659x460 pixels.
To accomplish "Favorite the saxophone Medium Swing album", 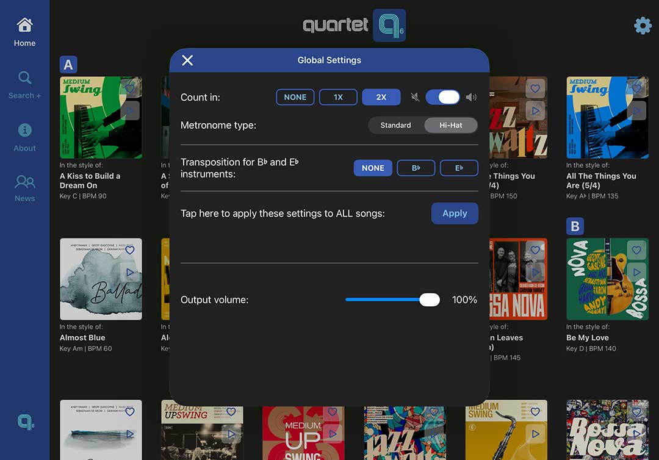I will pyautogui.click(x=535, y=412).
